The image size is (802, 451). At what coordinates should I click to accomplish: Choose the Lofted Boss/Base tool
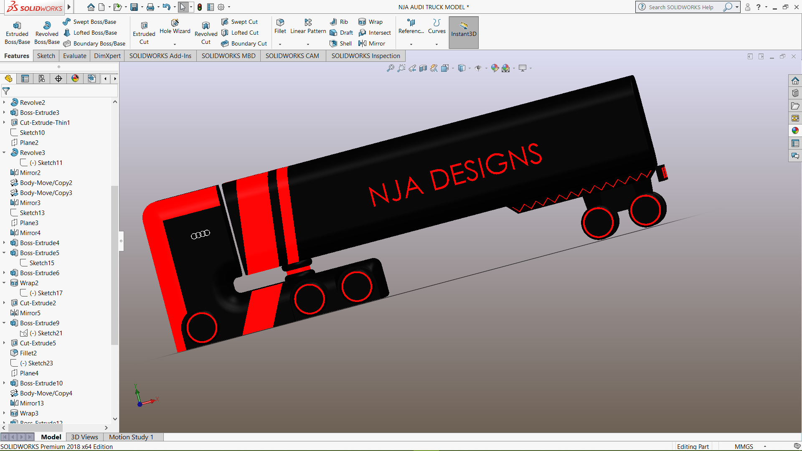[90, 33]
